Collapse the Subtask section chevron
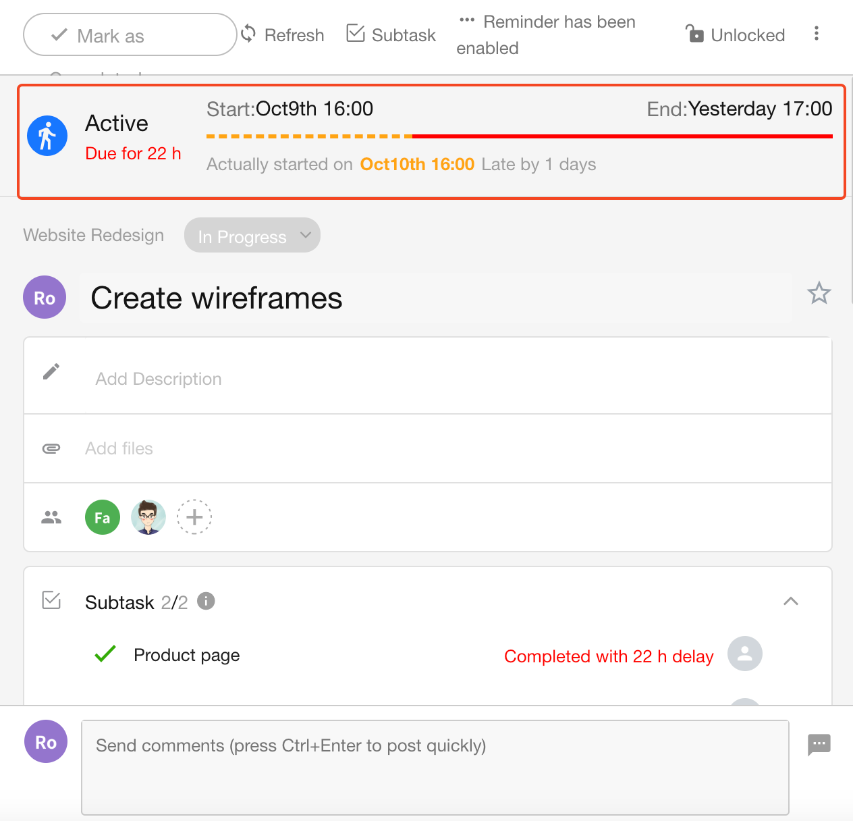Image resolution: width=853 pixels, height=821 pixels. click(790, 601)
